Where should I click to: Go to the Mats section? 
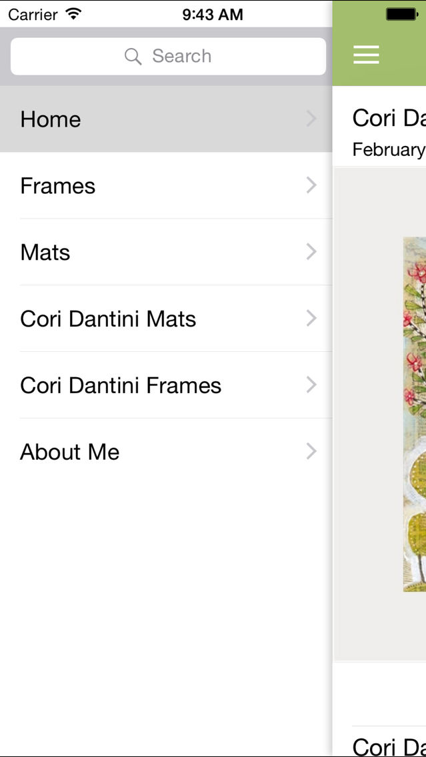pyautogui.click(x=166, y=252)
